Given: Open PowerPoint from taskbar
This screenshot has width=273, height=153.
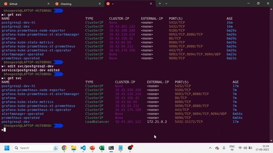Looking at the screenshot, I should point(93,148).
